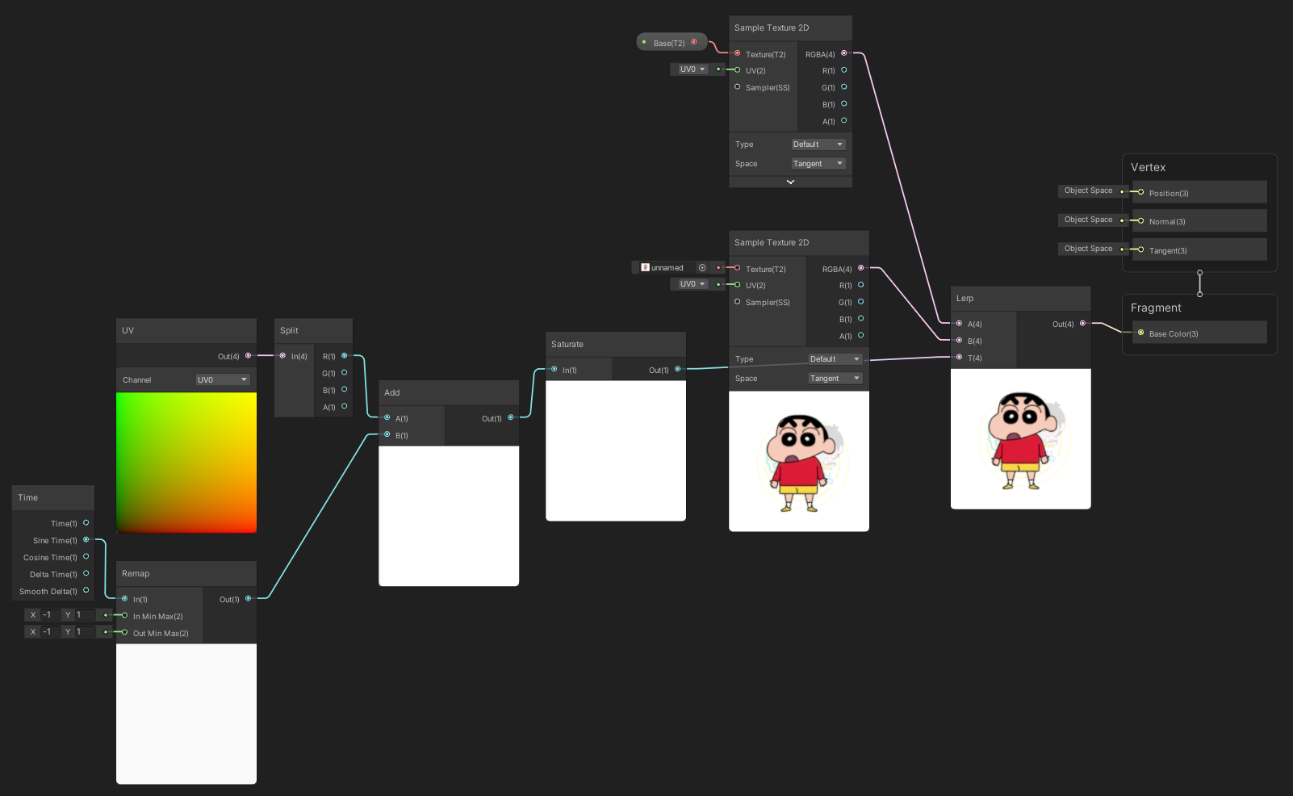Image resolution: width=1293 pixels, height=796 pixels.
Task: Click Object Space label beside Tangent(3)
Action: tap(1088, 249)
